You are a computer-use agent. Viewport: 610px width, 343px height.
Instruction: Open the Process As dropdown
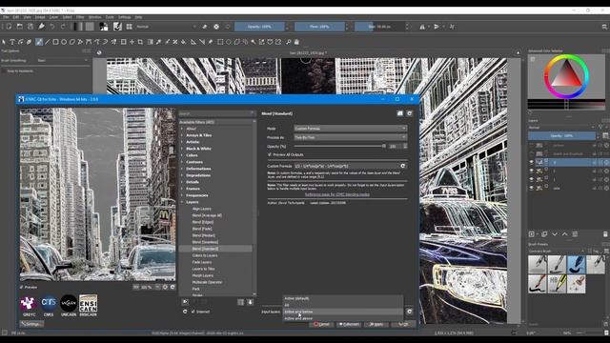tap(350, 137)
